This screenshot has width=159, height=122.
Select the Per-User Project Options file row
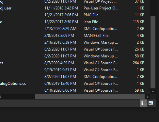point(72,8)
